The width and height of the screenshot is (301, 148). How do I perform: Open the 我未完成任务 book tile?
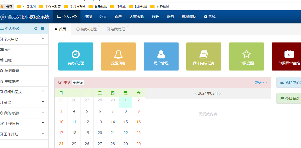(204, 56)
